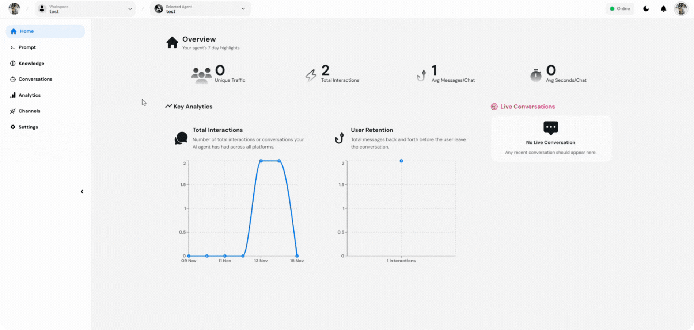Click the 'Overview' title
Viewport: 694px width, 330px height.
[x=199, y=39]
